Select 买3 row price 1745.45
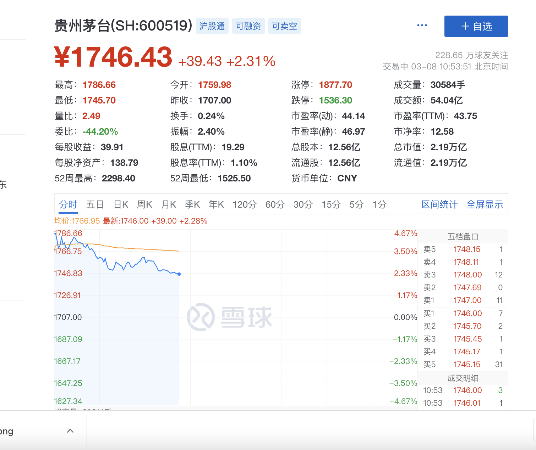The height and width of the screenshot is (450, 536). point(463,339)
